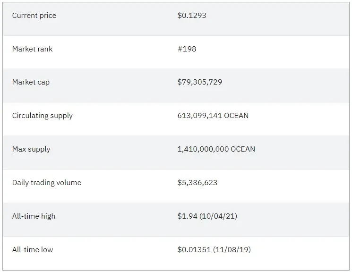Click the All-time low label
Image resolution: width=352 pixels, height=272 pixels.
33,249
